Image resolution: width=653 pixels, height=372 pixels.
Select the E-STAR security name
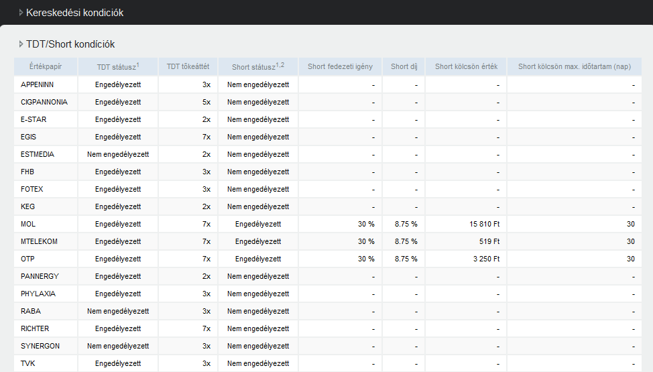34,119
